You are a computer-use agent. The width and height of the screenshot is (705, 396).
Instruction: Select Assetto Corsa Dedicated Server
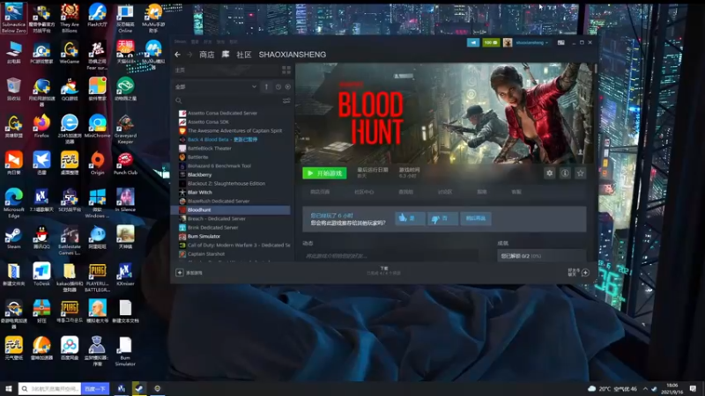click(x=223, y=114)
